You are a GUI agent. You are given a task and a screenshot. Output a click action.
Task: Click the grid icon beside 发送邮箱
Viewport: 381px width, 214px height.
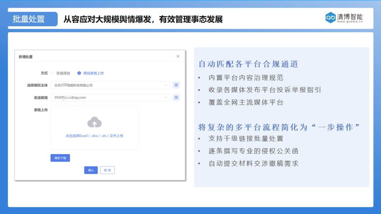click(x=176, y=98)
